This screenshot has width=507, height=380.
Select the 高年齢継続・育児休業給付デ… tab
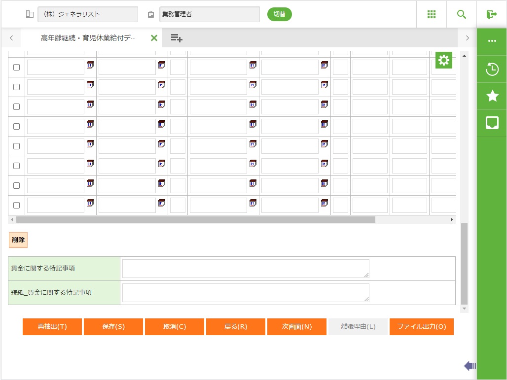88,38
